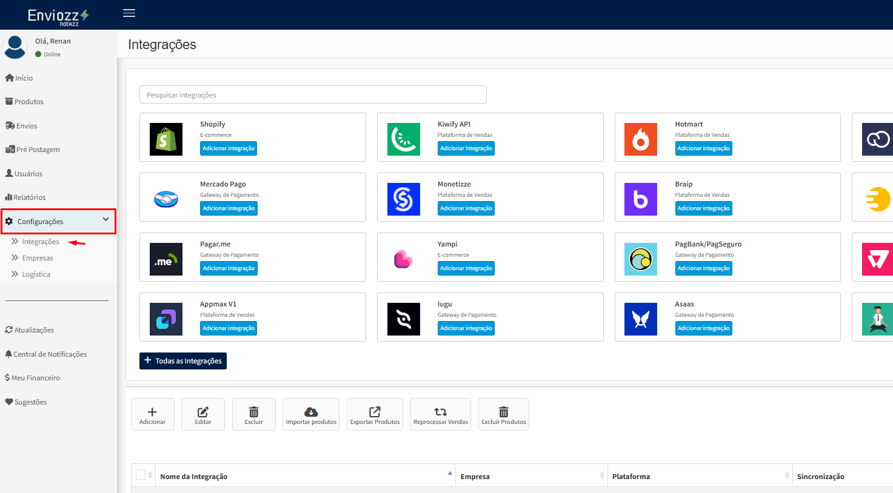
Task: Click Adicionar integração for Asaas
Action: (704, 328)
